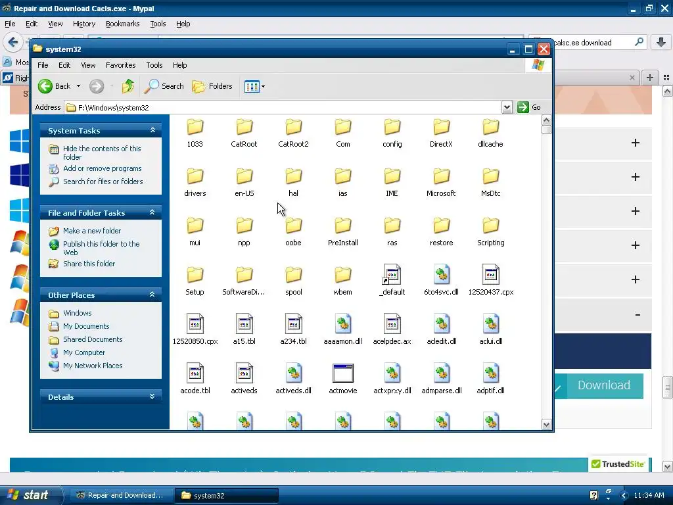
Task: Select the dllcache folder
Action: (490, 133)
